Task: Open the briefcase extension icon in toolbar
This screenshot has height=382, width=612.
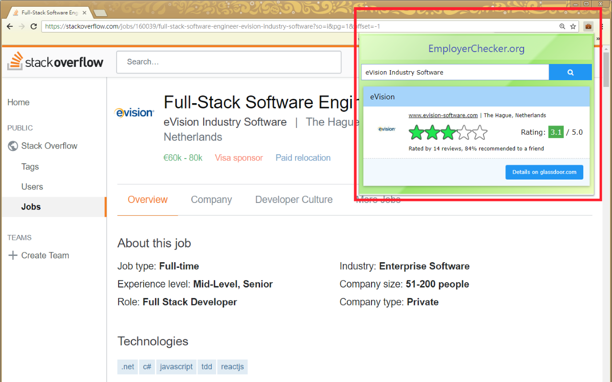Action: (588, 26)
